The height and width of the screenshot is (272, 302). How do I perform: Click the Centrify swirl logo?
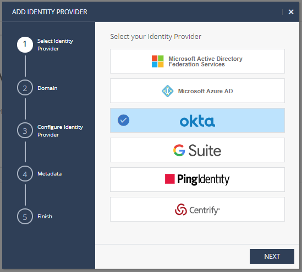(x=180, y=209)
